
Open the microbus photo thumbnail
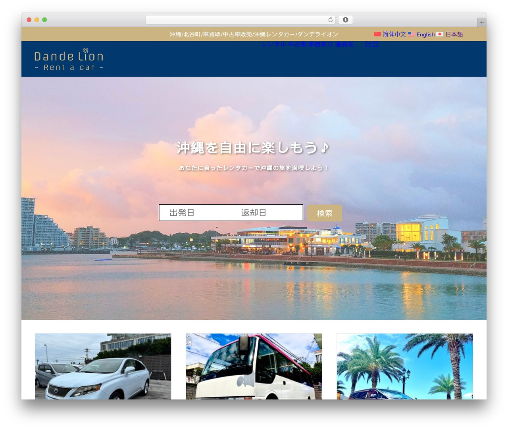point(254,366)
